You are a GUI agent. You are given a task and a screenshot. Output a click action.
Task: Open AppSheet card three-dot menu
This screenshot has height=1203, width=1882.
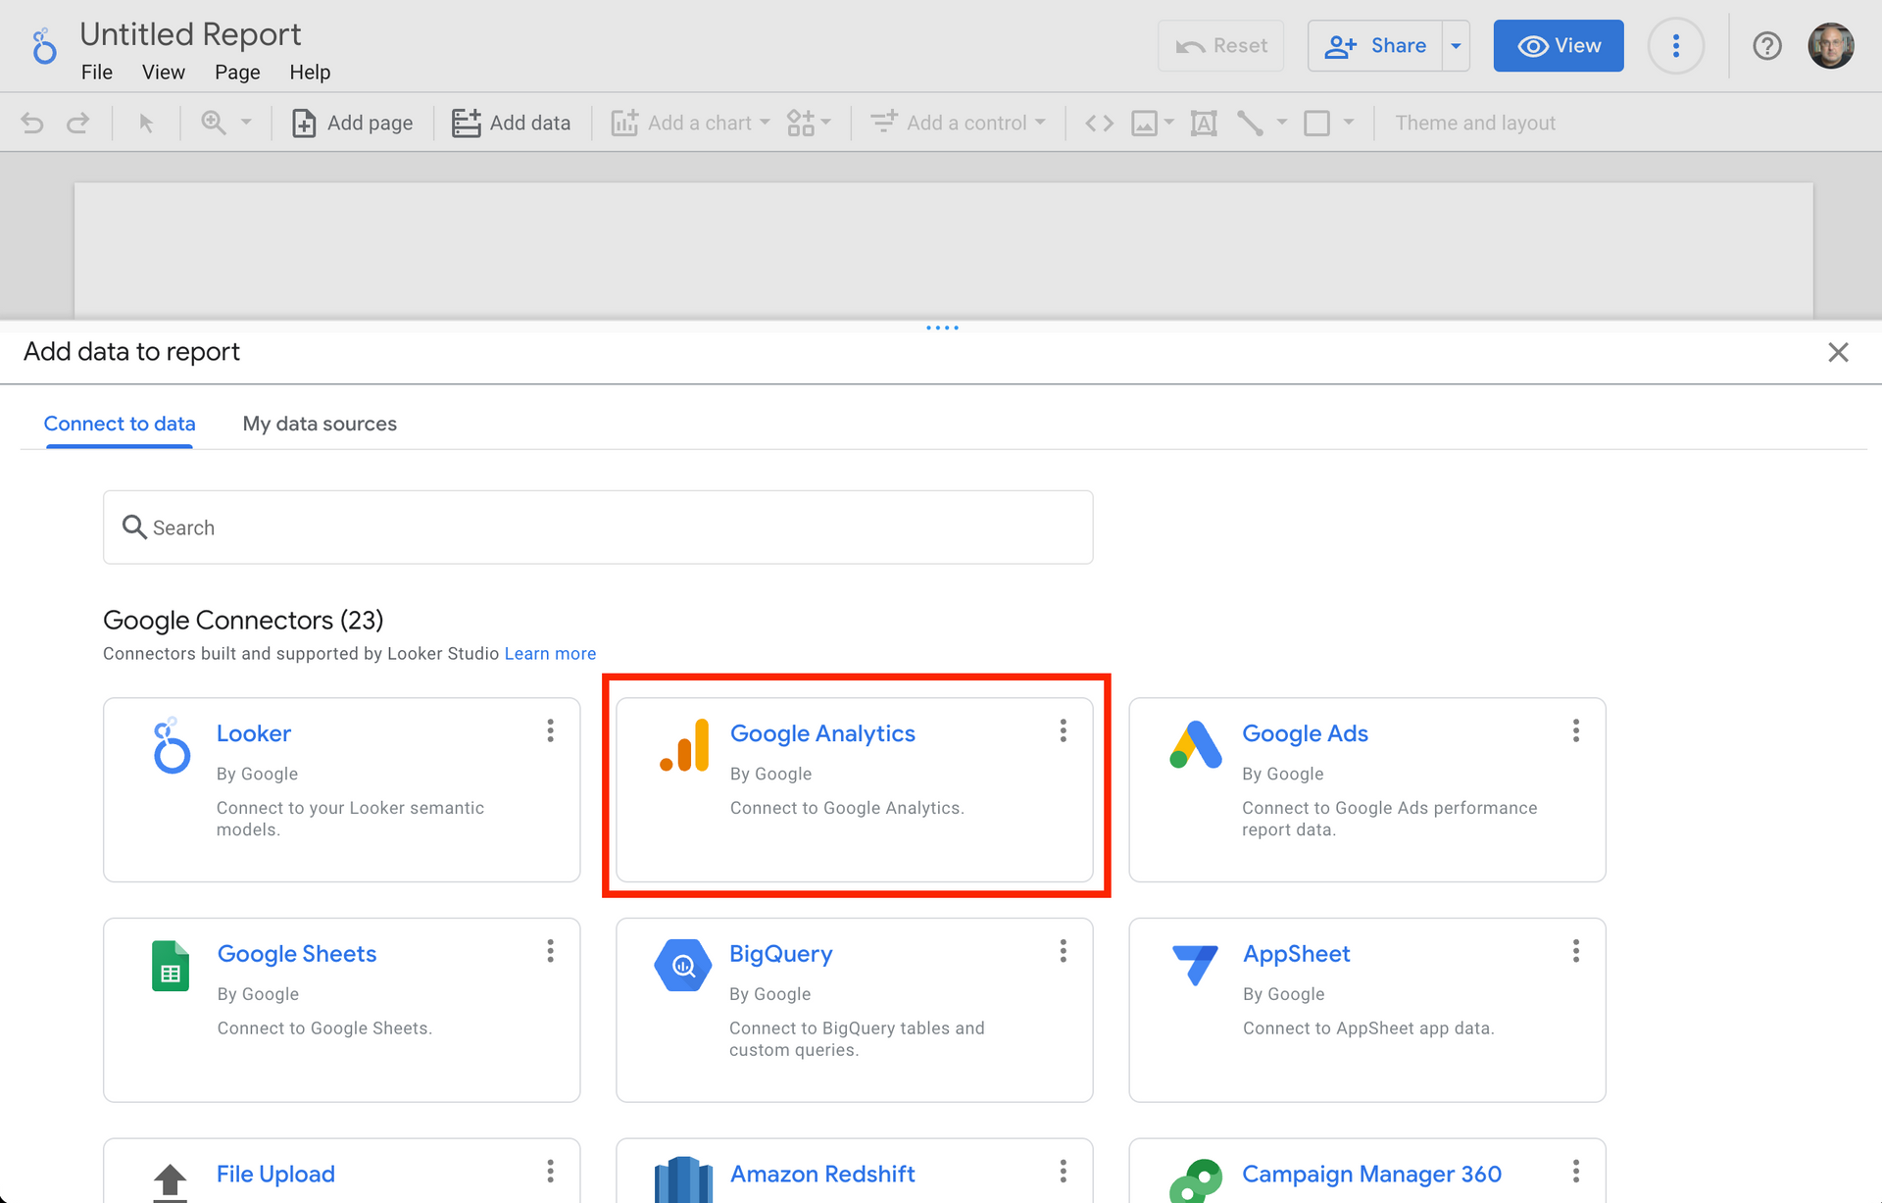1576,951
